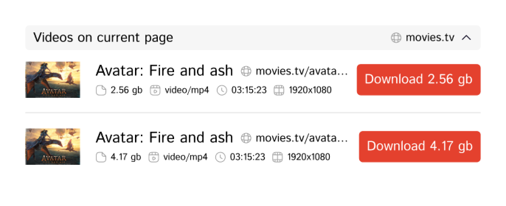Open the first Avatar video thumbnail
The width and height of the screenshot is (506, 206).
coord(53,79)
